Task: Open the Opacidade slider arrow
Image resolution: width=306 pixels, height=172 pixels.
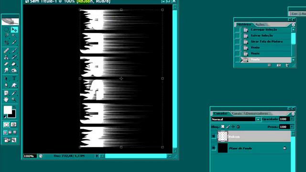Action: 292,119
